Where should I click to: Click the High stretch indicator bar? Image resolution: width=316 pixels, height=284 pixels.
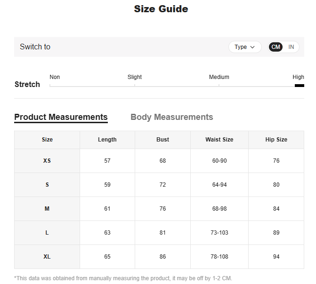click(x=299, y=86)
